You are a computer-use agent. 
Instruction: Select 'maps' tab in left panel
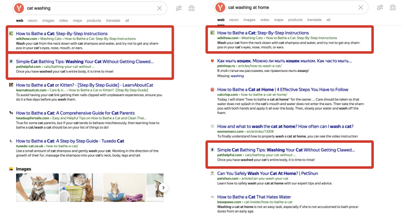point(77,21)
